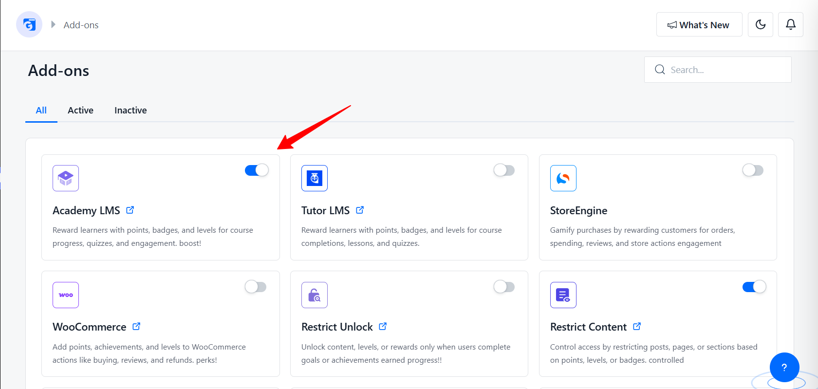Screen dimensions: 818x389
Task: Enable the Restrict Unlock add-on toggle
Action: [504, 287]
